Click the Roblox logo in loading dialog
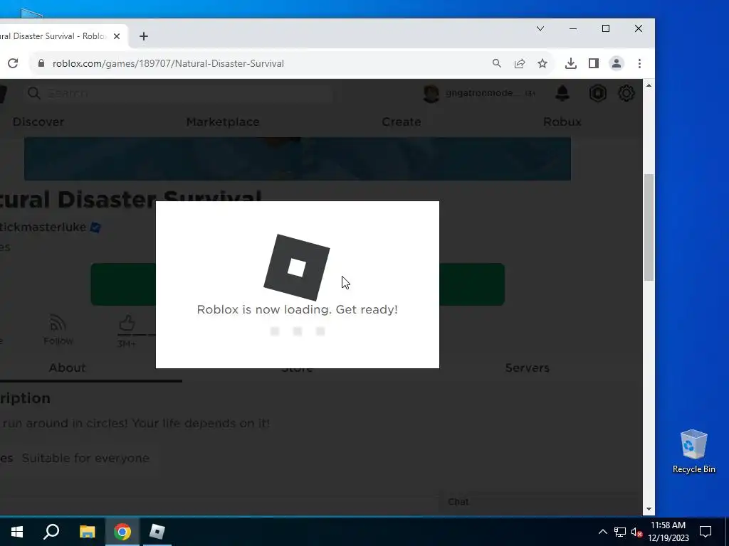The height and width of the screenshot is (546, 729). pyautogui.click(x=297, y=267)
